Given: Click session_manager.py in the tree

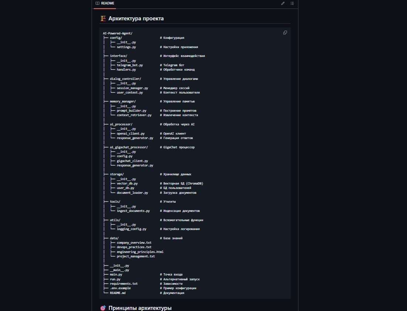Looking at the screenshot, I should 132,88.
